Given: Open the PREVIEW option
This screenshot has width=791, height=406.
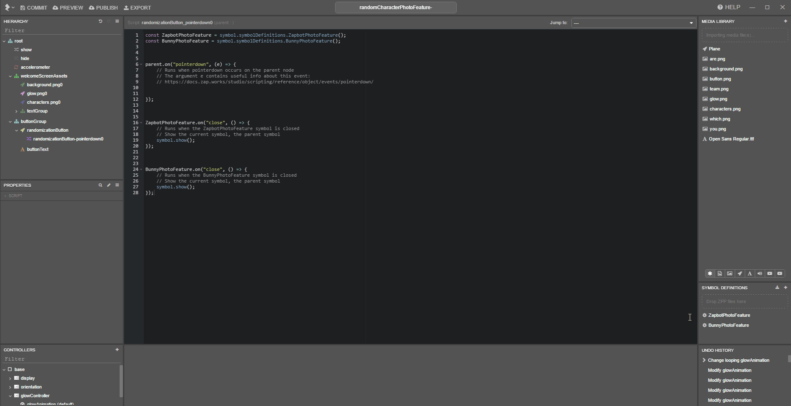Looking at the screenshot, I should coord(68,8).
